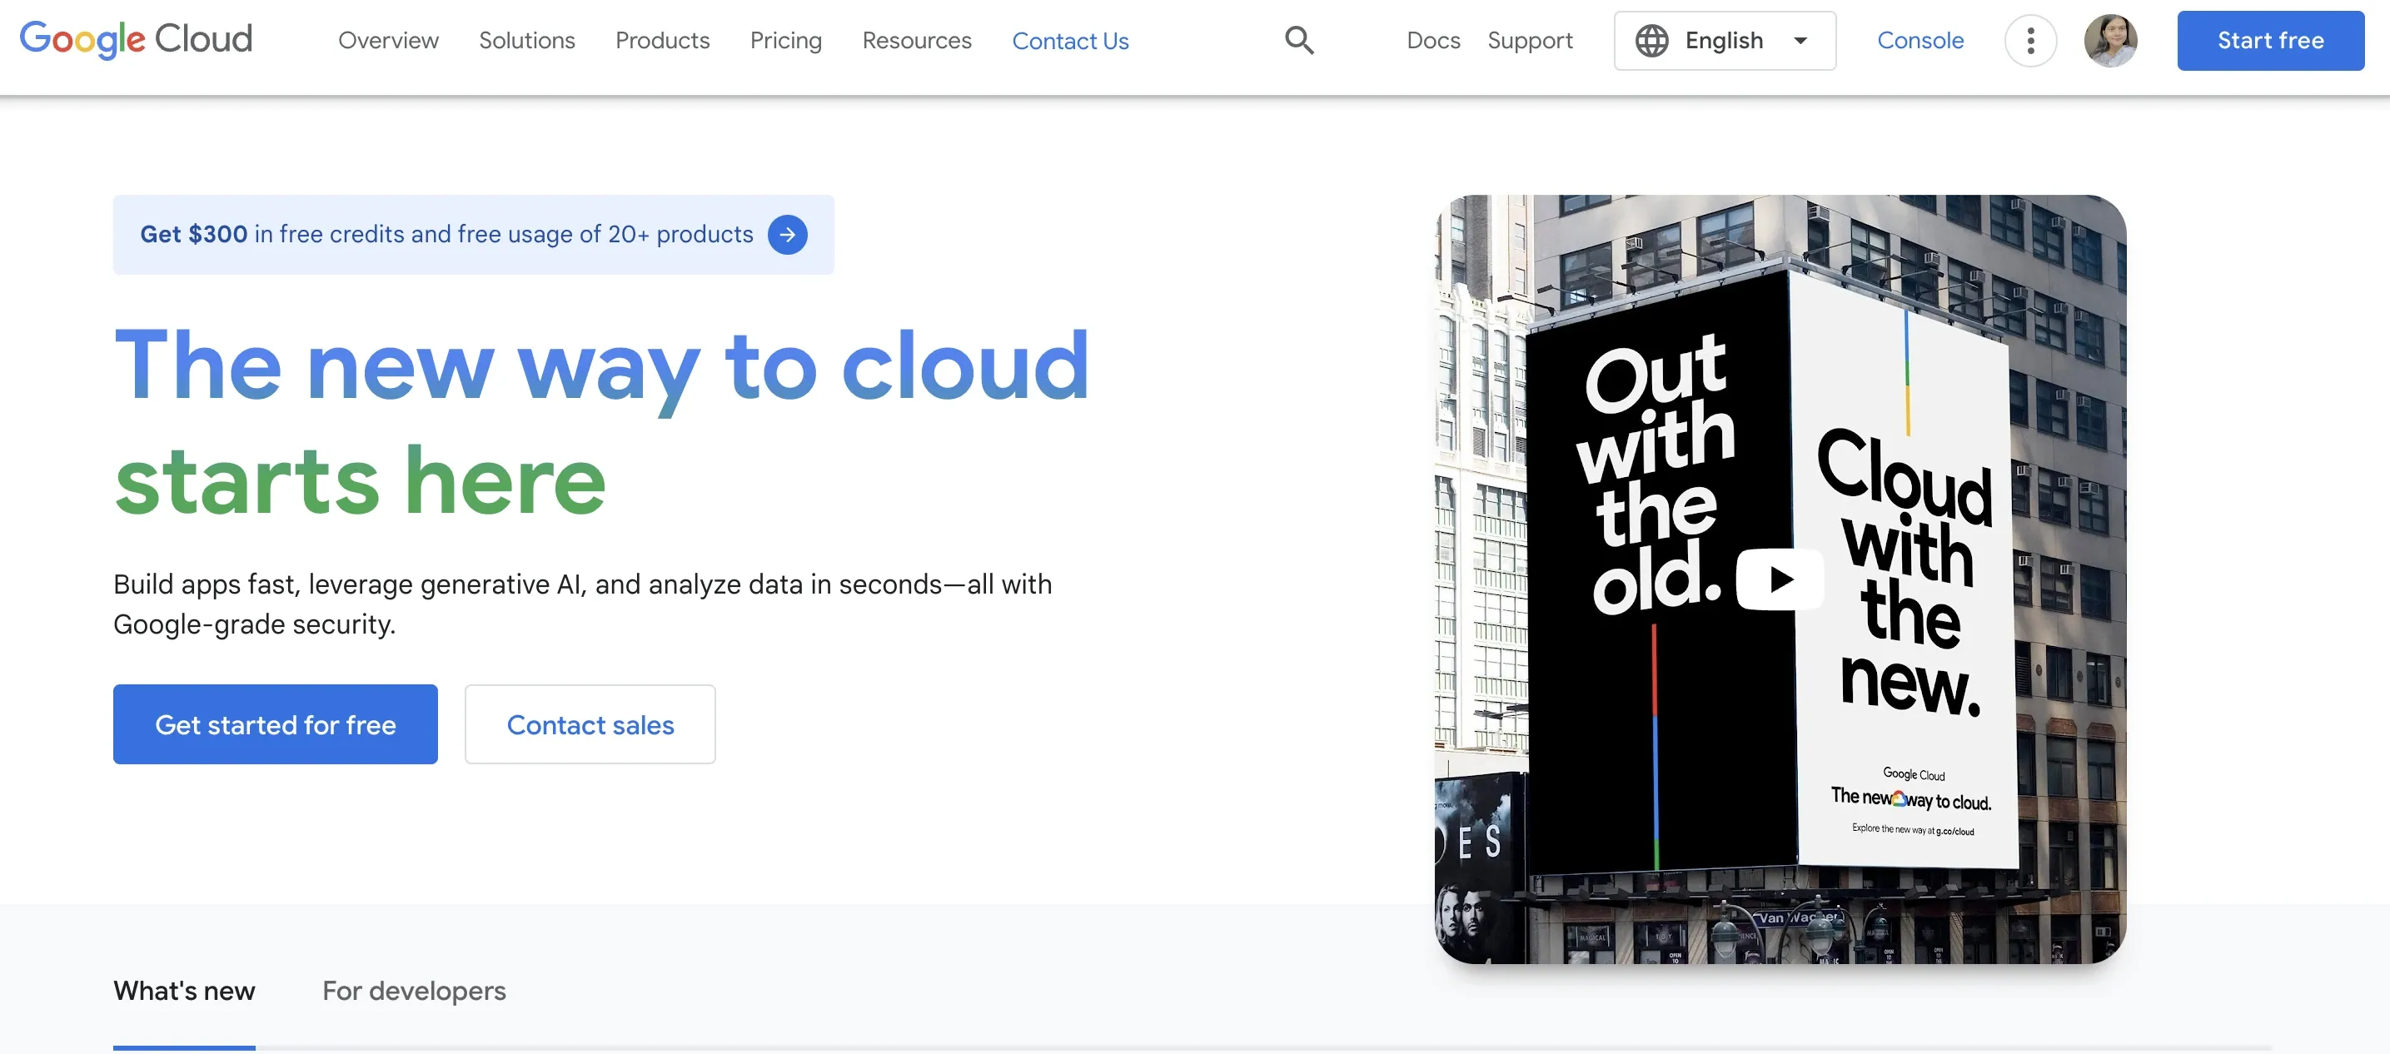Open the Solutions navigation dropdown
2390x1054 pixels.
tap(525, 40)
